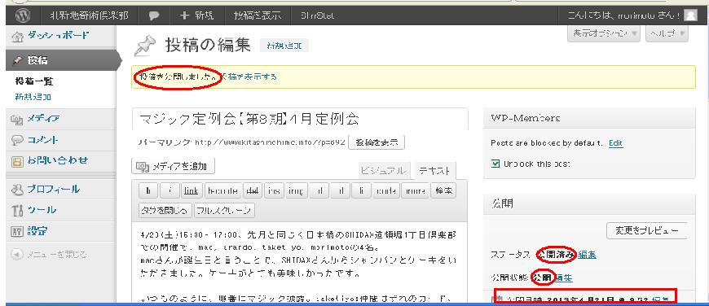This screenshot has width=709, height=306.
Task: Click 新規追加 beside 投稿の編集 heading
Action: pyautogui.click(x=284, y=46)
